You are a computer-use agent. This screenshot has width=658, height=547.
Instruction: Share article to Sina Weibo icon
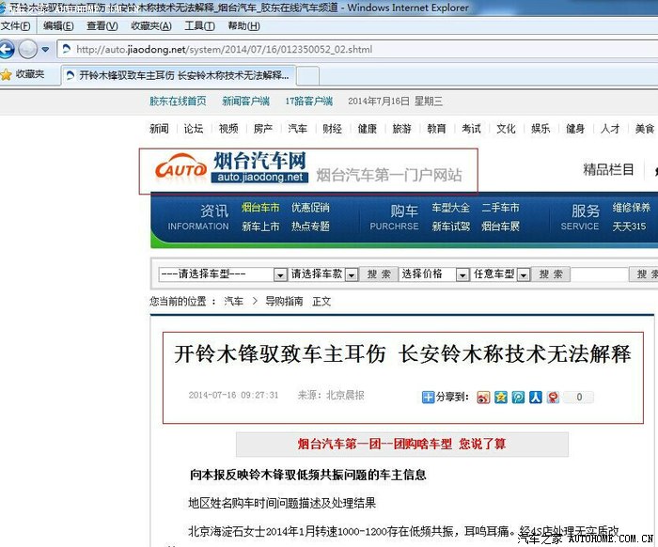pos(483,397)
